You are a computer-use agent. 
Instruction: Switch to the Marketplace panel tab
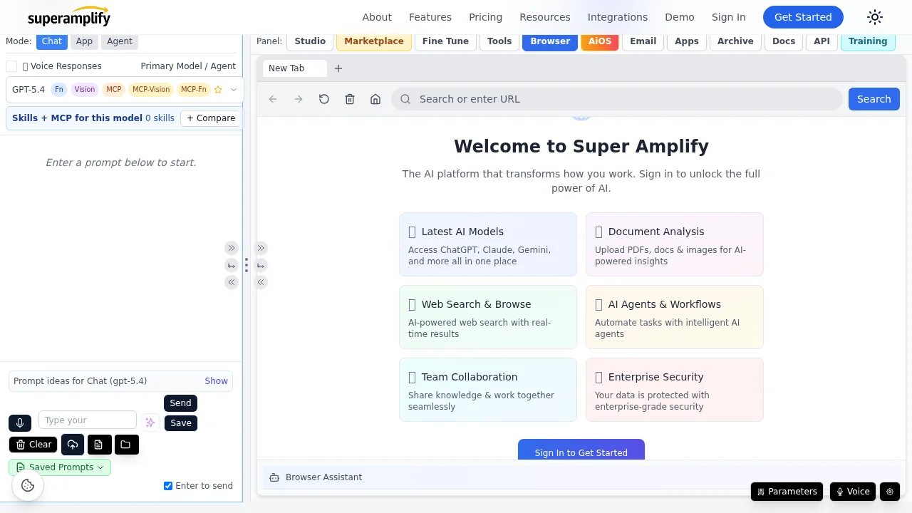373,41
